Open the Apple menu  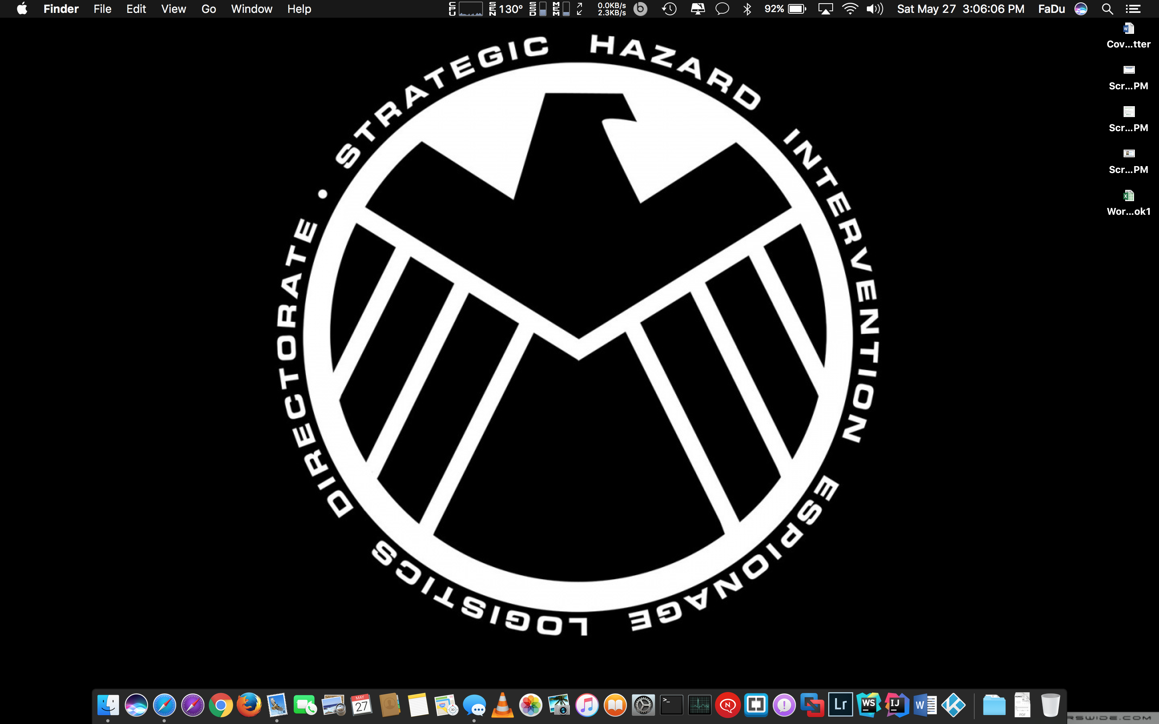[x=22, y=8]
